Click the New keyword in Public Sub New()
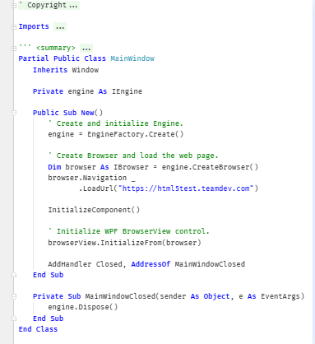The width and height of the screenshot is (315, 344). click(87, 113)
